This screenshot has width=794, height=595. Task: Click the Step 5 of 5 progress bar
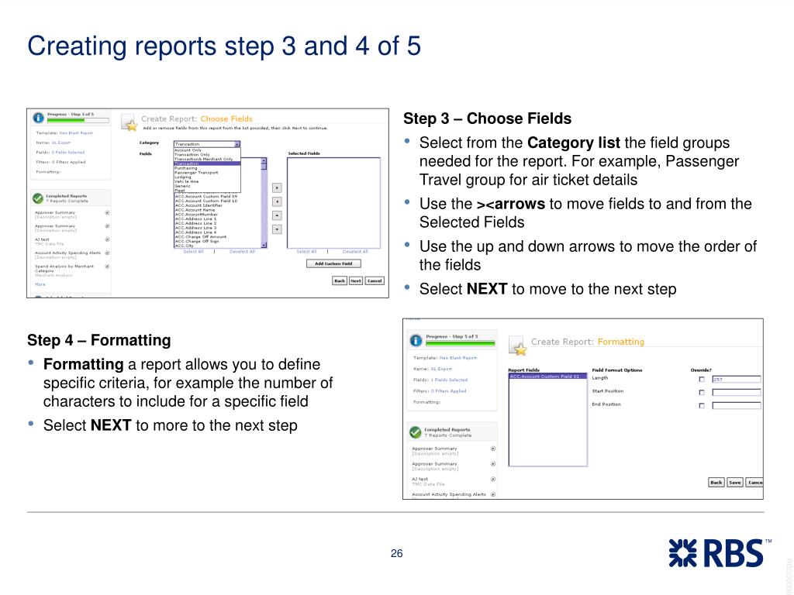461,343
